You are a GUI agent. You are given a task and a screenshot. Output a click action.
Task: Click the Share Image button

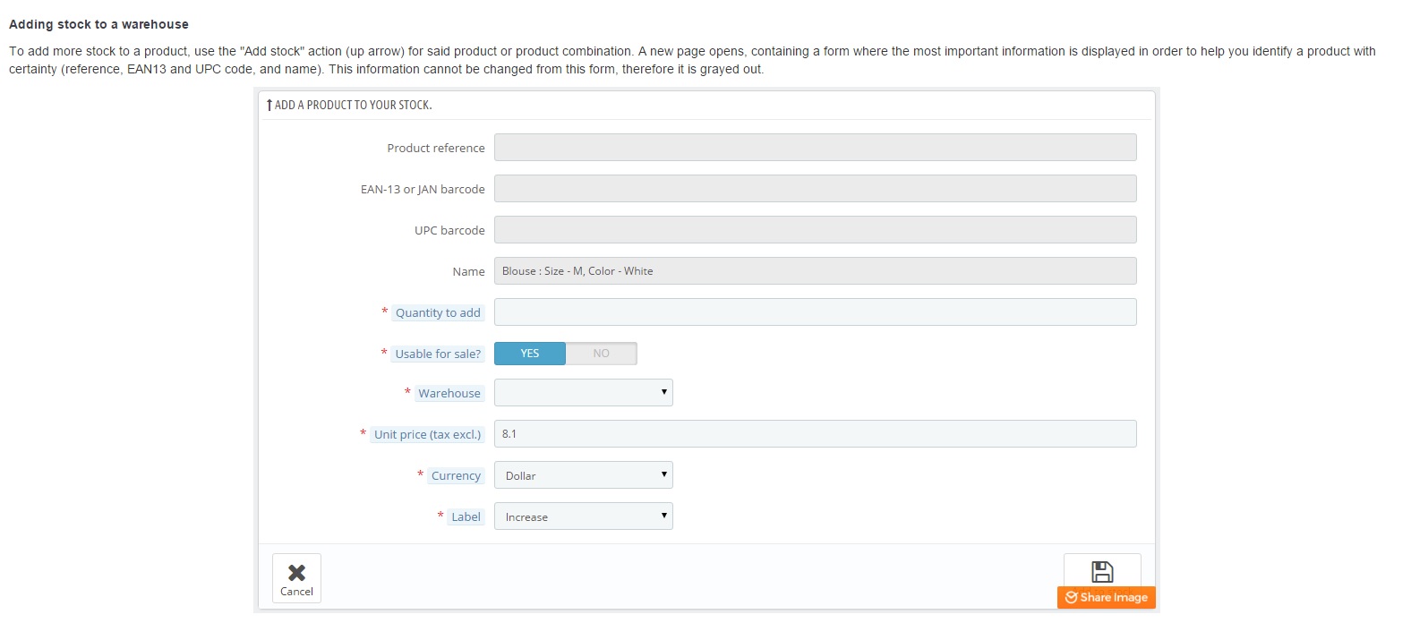point(1106,598)
